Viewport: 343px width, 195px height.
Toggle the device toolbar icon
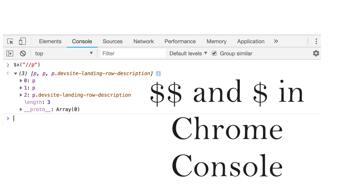coord(22,41)
